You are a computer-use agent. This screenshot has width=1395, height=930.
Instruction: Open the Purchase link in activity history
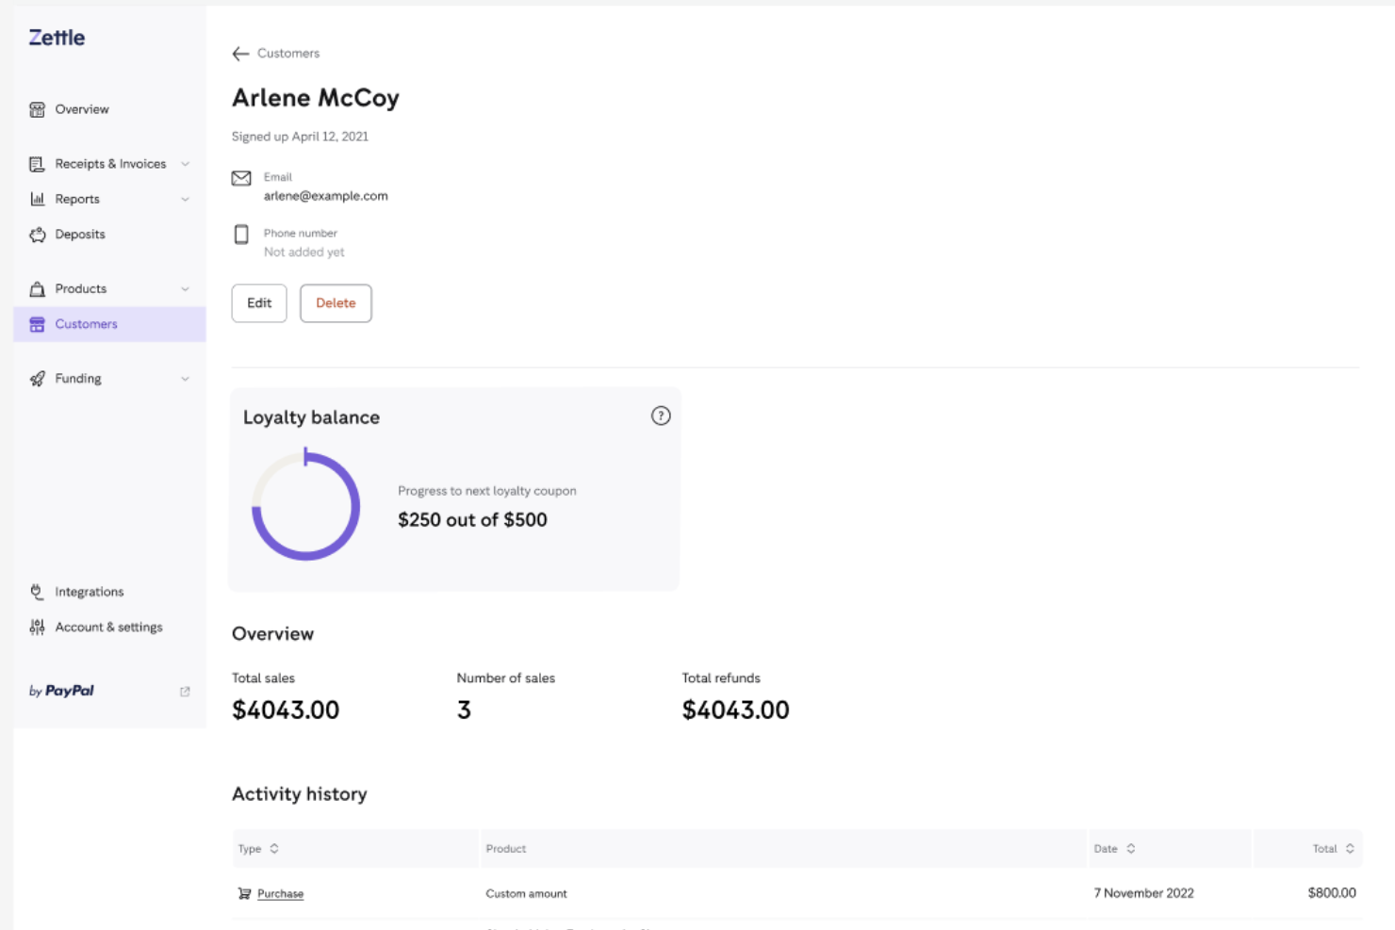[x=280, y=892]
